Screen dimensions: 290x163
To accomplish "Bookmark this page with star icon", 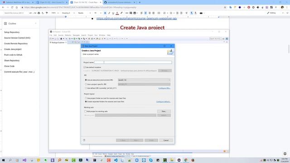I will [225, 7].
